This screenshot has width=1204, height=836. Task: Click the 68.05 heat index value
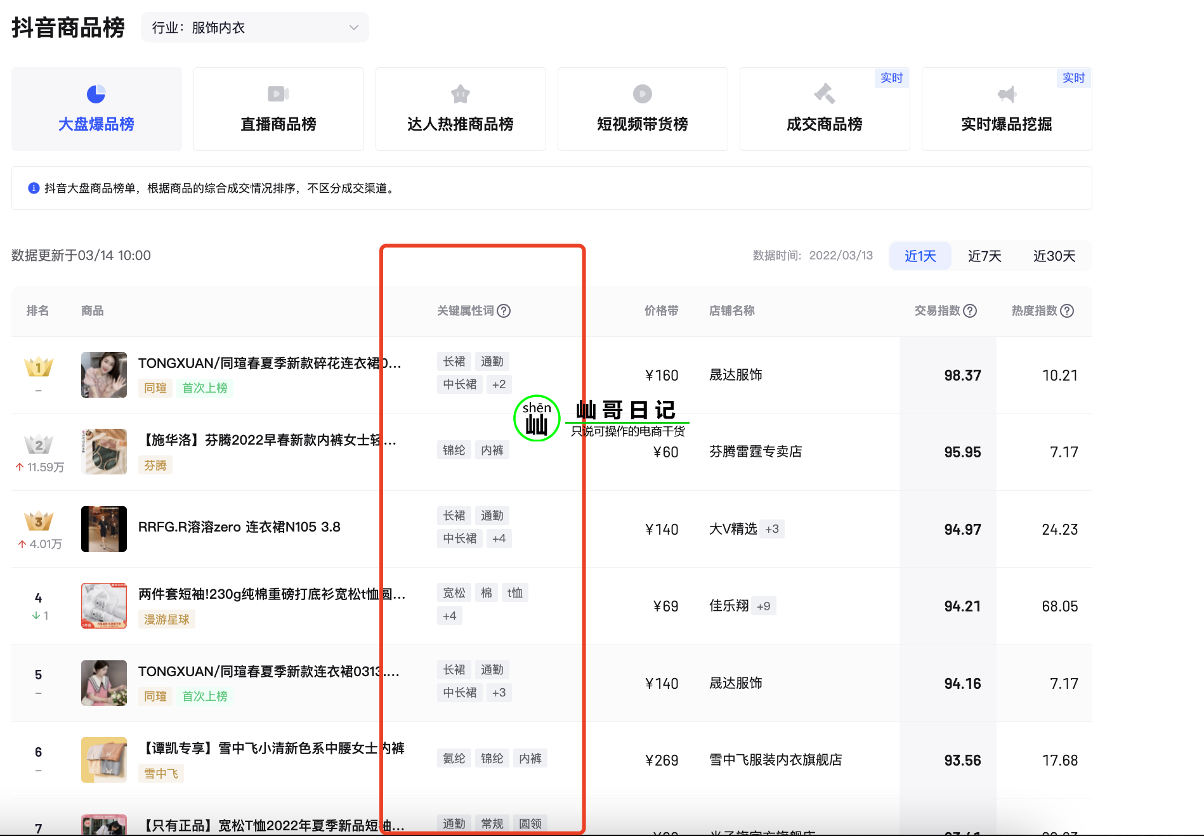click(1060, 606)
